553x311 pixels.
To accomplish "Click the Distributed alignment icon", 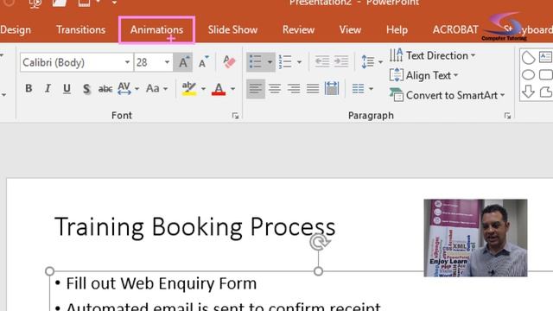I will click(x=332, y=88).
